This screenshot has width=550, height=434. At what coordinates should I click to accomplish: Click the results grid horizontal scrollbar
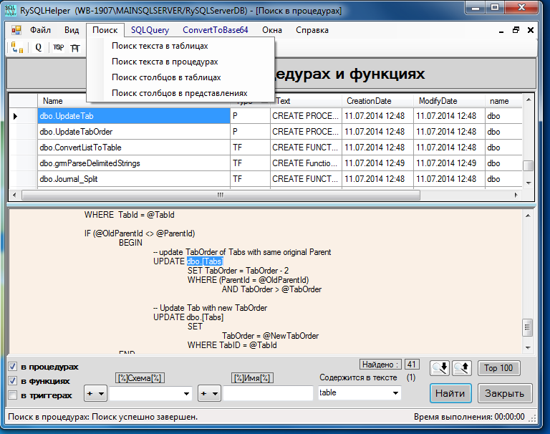point(221,195)
